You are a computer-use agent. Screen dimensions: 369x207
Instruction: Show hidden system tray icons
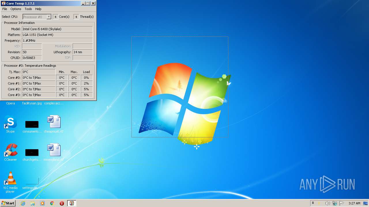tap(313, 203)
